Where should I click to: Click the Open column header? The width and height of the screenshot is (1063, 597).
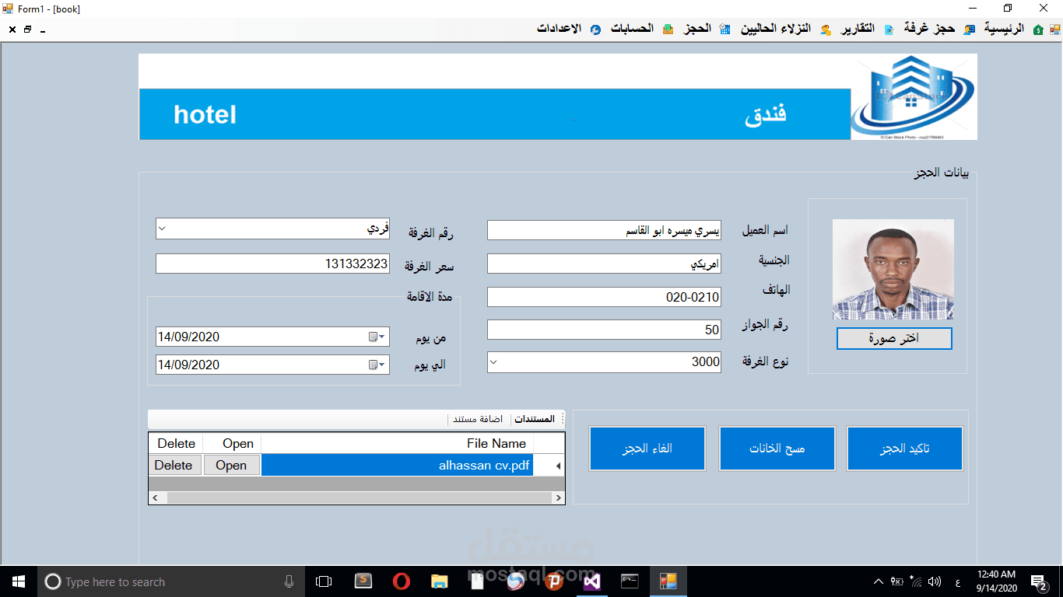232,443
